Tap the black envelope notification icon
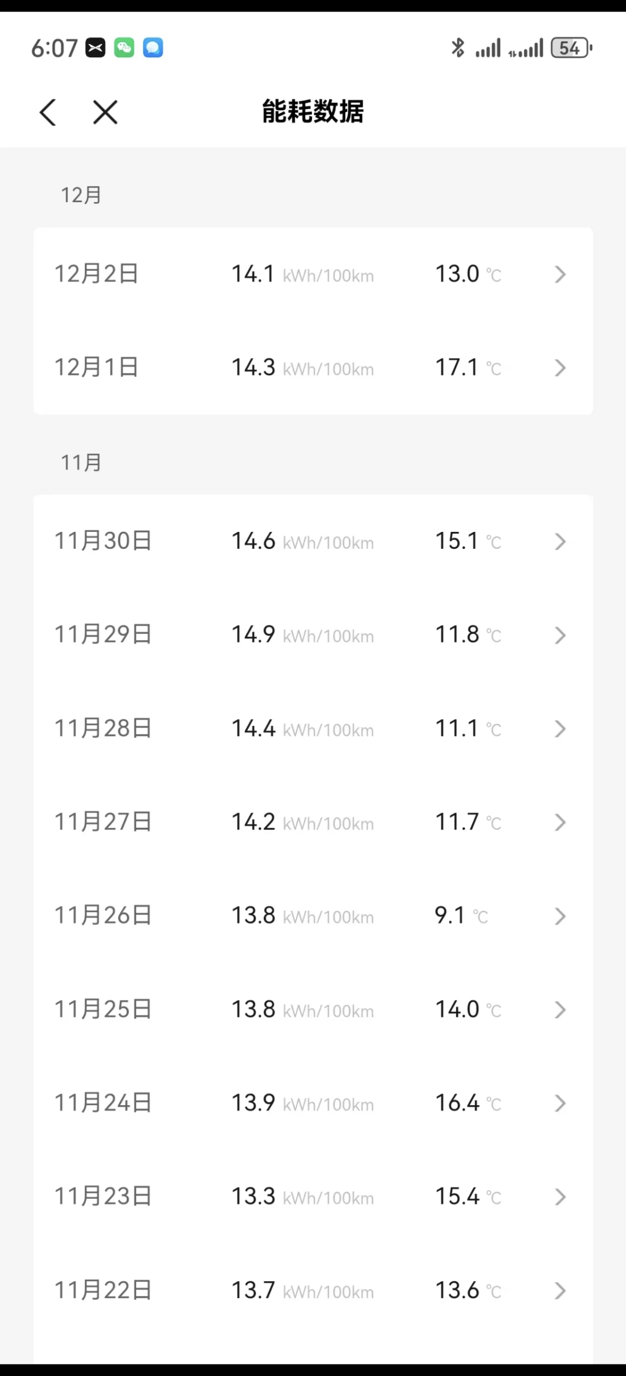The height and width of the screenshot is (1376, 626). (x=95, y=48)
